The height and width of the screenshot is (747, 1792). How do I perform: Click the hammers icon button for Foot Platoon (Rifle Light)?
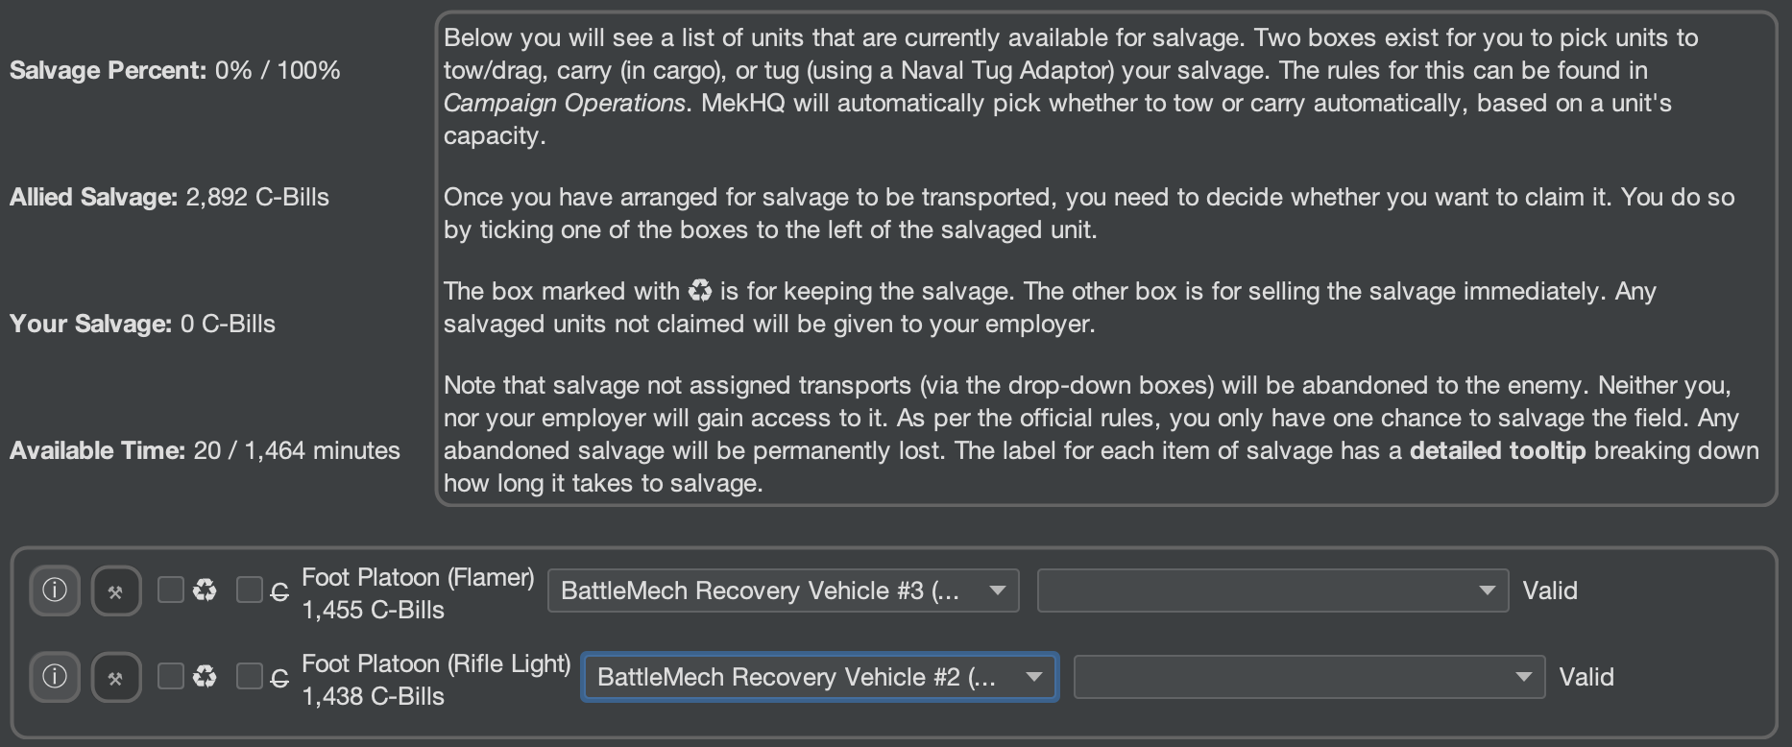coord(116,678)
